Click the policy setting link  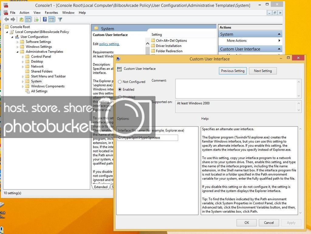pyautogui.click(x=109, y=44)
